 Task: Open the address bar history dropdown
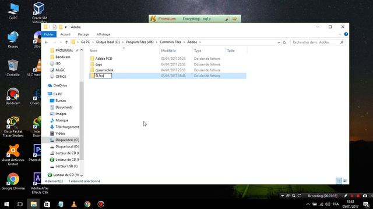[x=279, y=42]
